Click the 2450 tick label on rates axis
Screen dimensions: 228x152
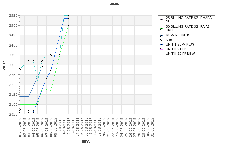(13, 35)
